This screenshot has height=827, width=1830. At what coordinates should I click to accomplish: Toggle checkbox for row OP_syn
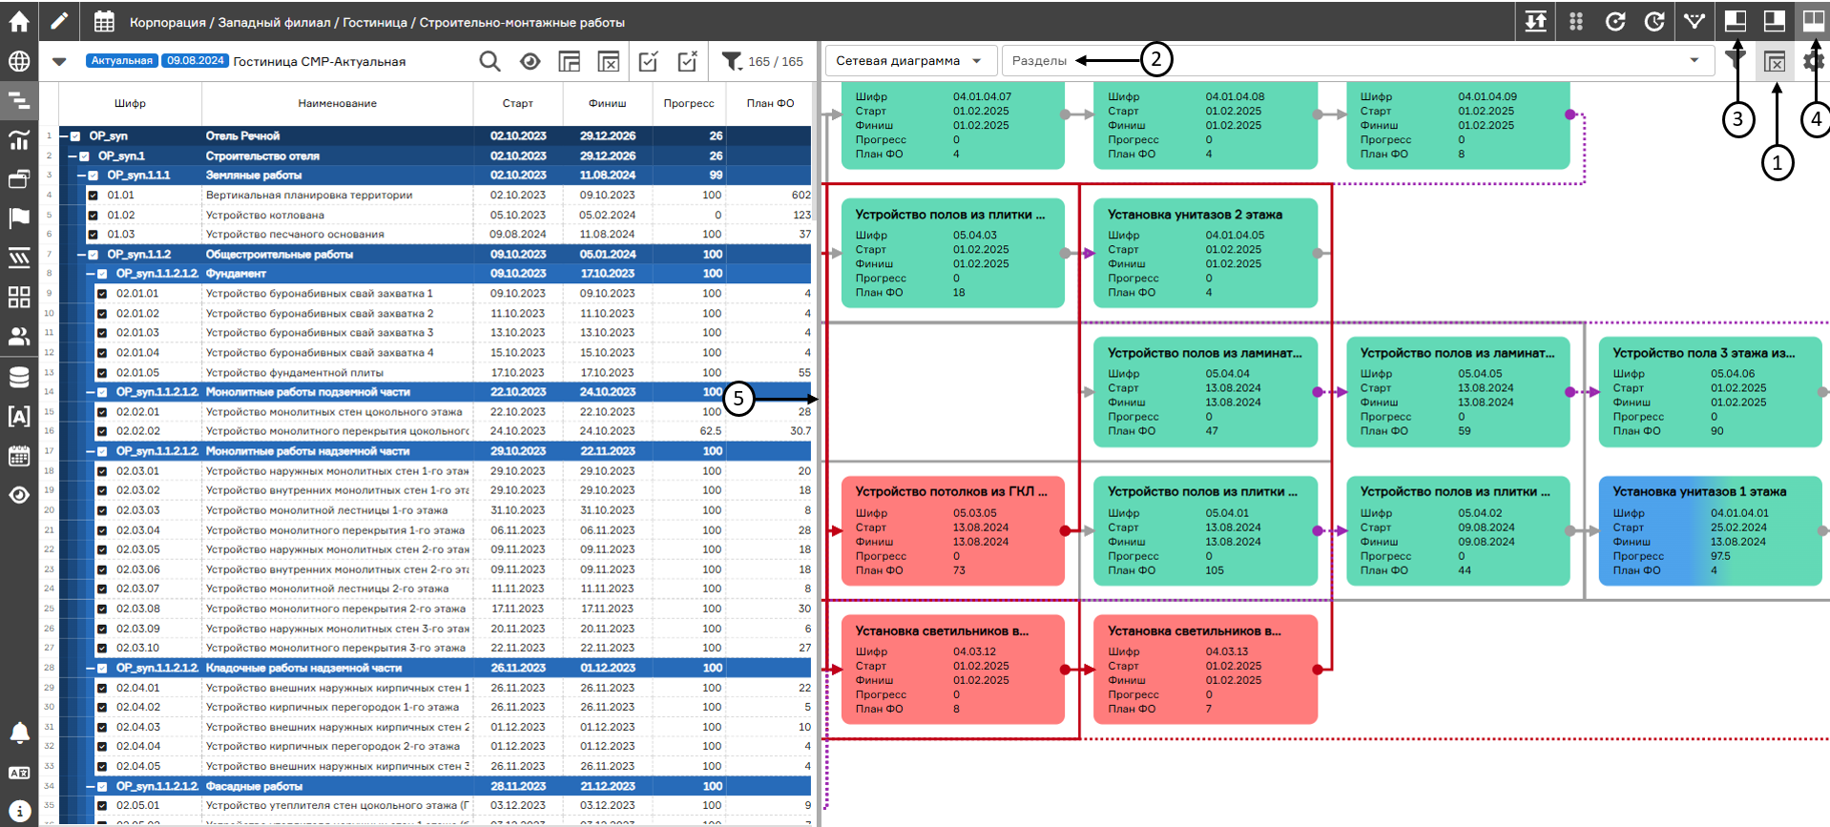[75, 136]
